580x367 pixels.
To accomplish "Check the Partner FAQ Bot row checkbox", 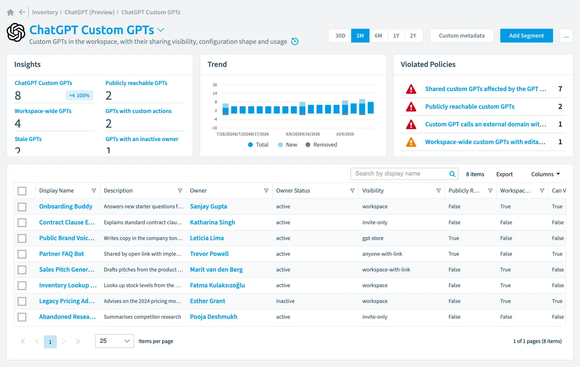I will pyautogui.click(x=22, y=254).
